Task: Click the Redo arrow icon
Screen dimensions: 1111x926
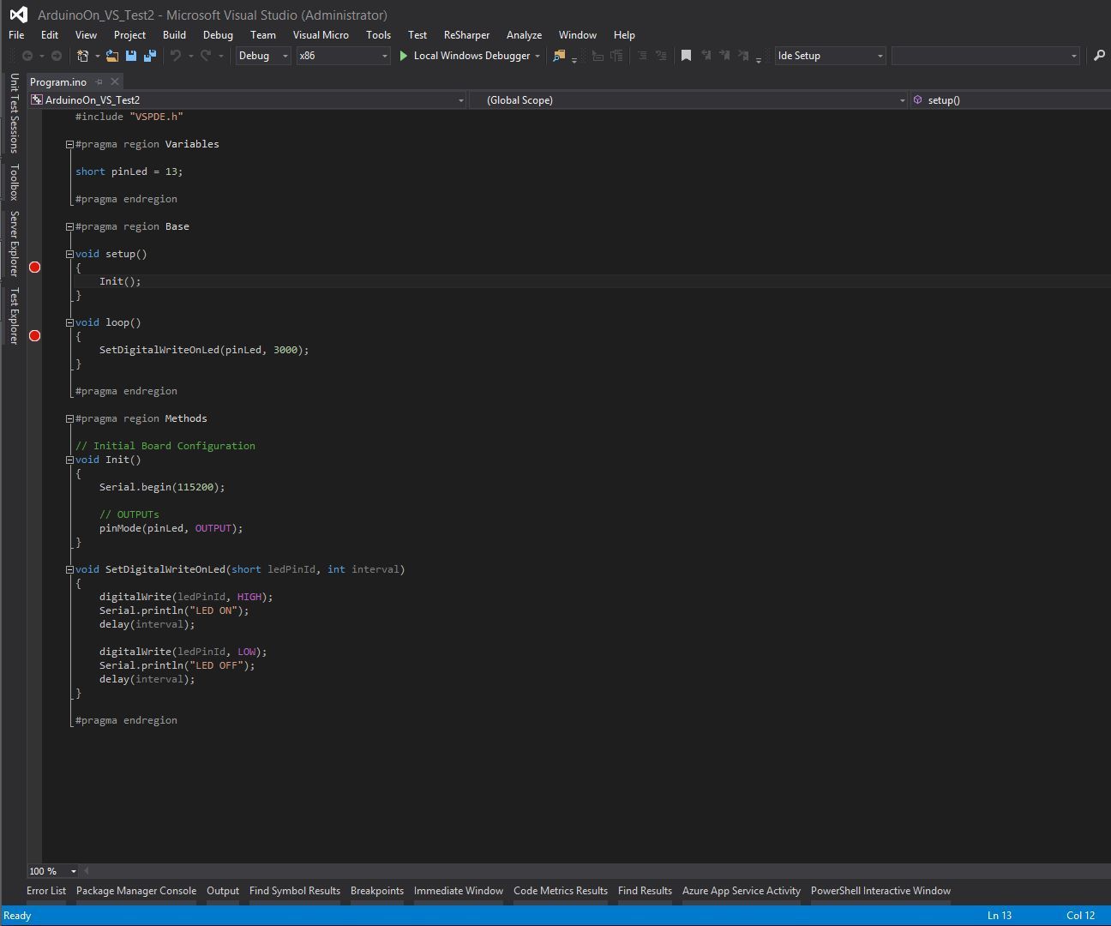Action: [x=206, y=56]
